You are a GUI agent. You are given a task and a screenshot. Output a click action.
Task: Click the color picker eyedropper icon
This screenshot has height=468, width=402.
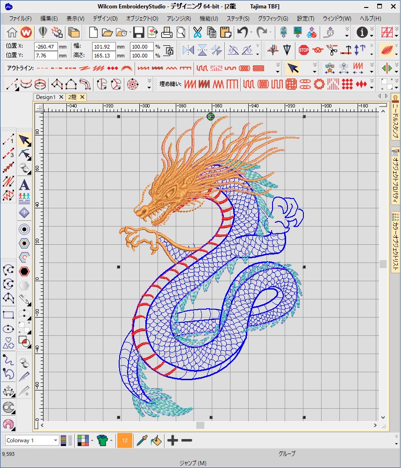click(x=142, y=440)
